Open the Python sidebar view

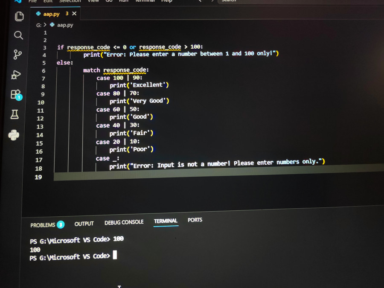(x=14, y=135)
